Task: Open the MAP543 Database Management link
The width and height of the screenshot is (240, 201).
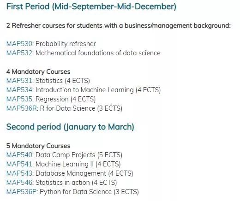Action: point(19,173)
